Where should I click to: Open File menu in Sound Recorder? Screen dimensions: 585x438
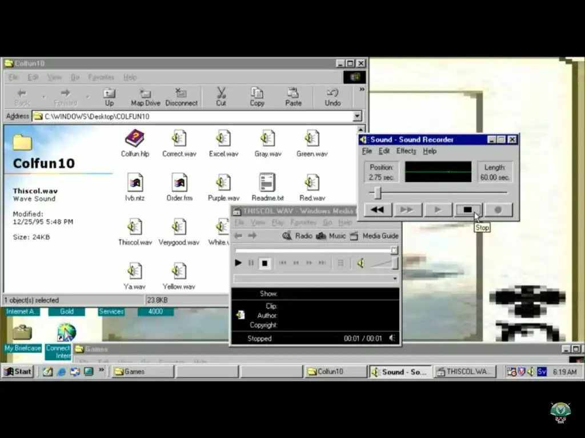(x=367, y=151)
